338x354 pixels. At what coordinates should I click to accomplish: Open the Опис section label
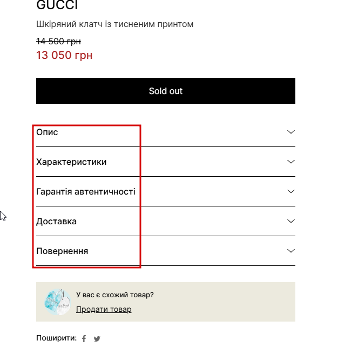click(x=47, y=132)
